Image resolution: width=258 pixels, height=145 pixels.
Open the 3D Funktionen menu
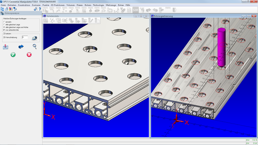tap(58, 5)
